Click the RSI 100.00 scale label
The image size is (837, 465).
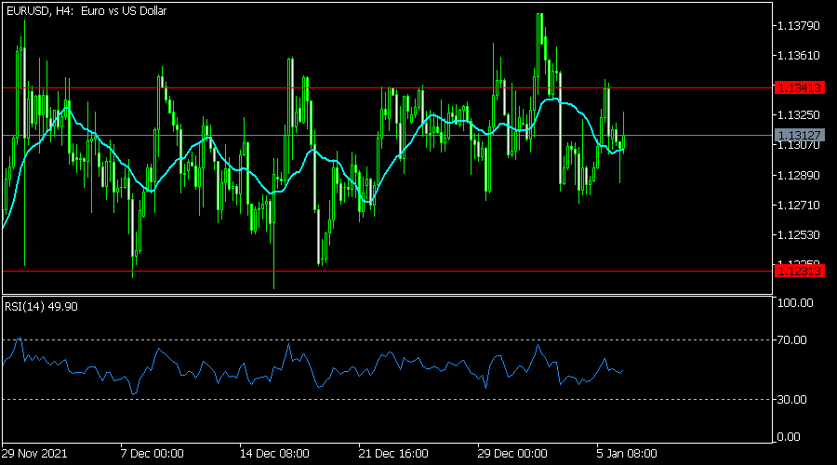point(795,302)
